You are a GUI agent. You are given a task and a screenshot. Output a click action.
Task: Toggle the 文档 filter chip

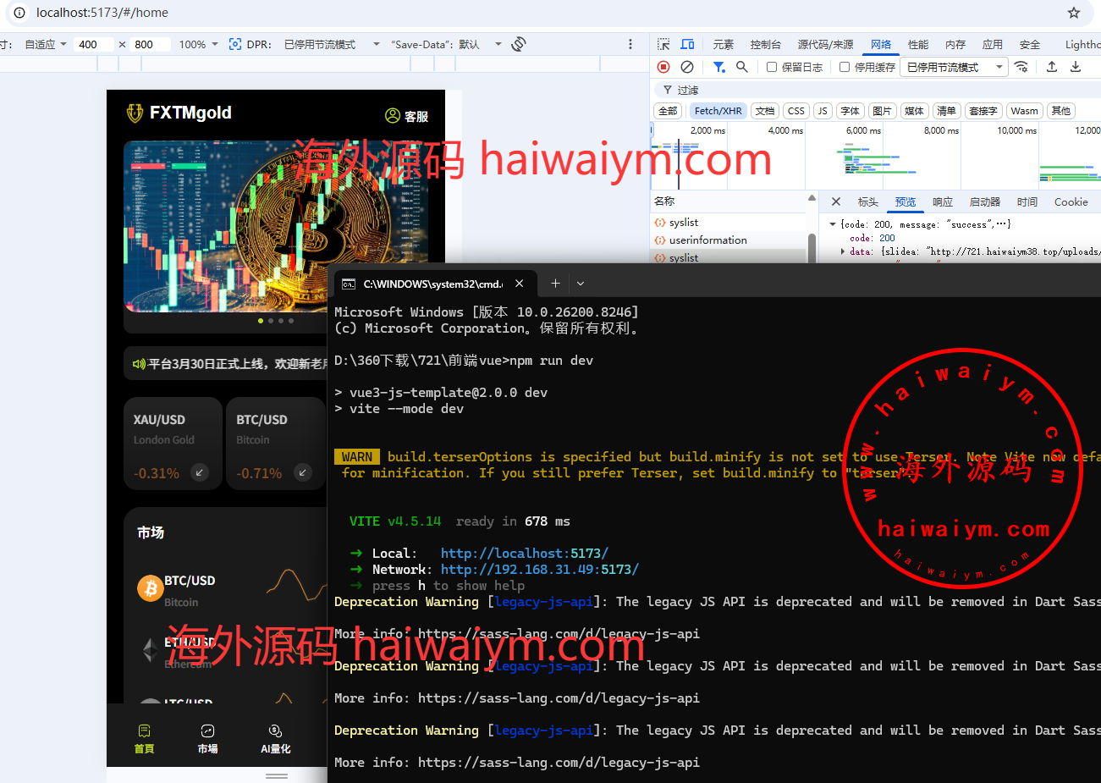click(765, 111)
